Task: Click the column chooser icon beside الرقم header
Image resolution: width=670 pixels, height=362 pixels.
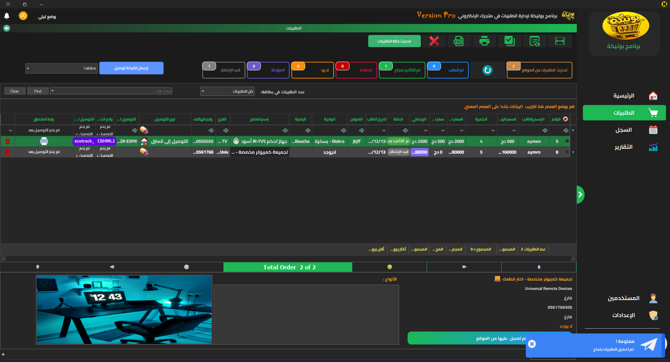Action: [565, 119]
